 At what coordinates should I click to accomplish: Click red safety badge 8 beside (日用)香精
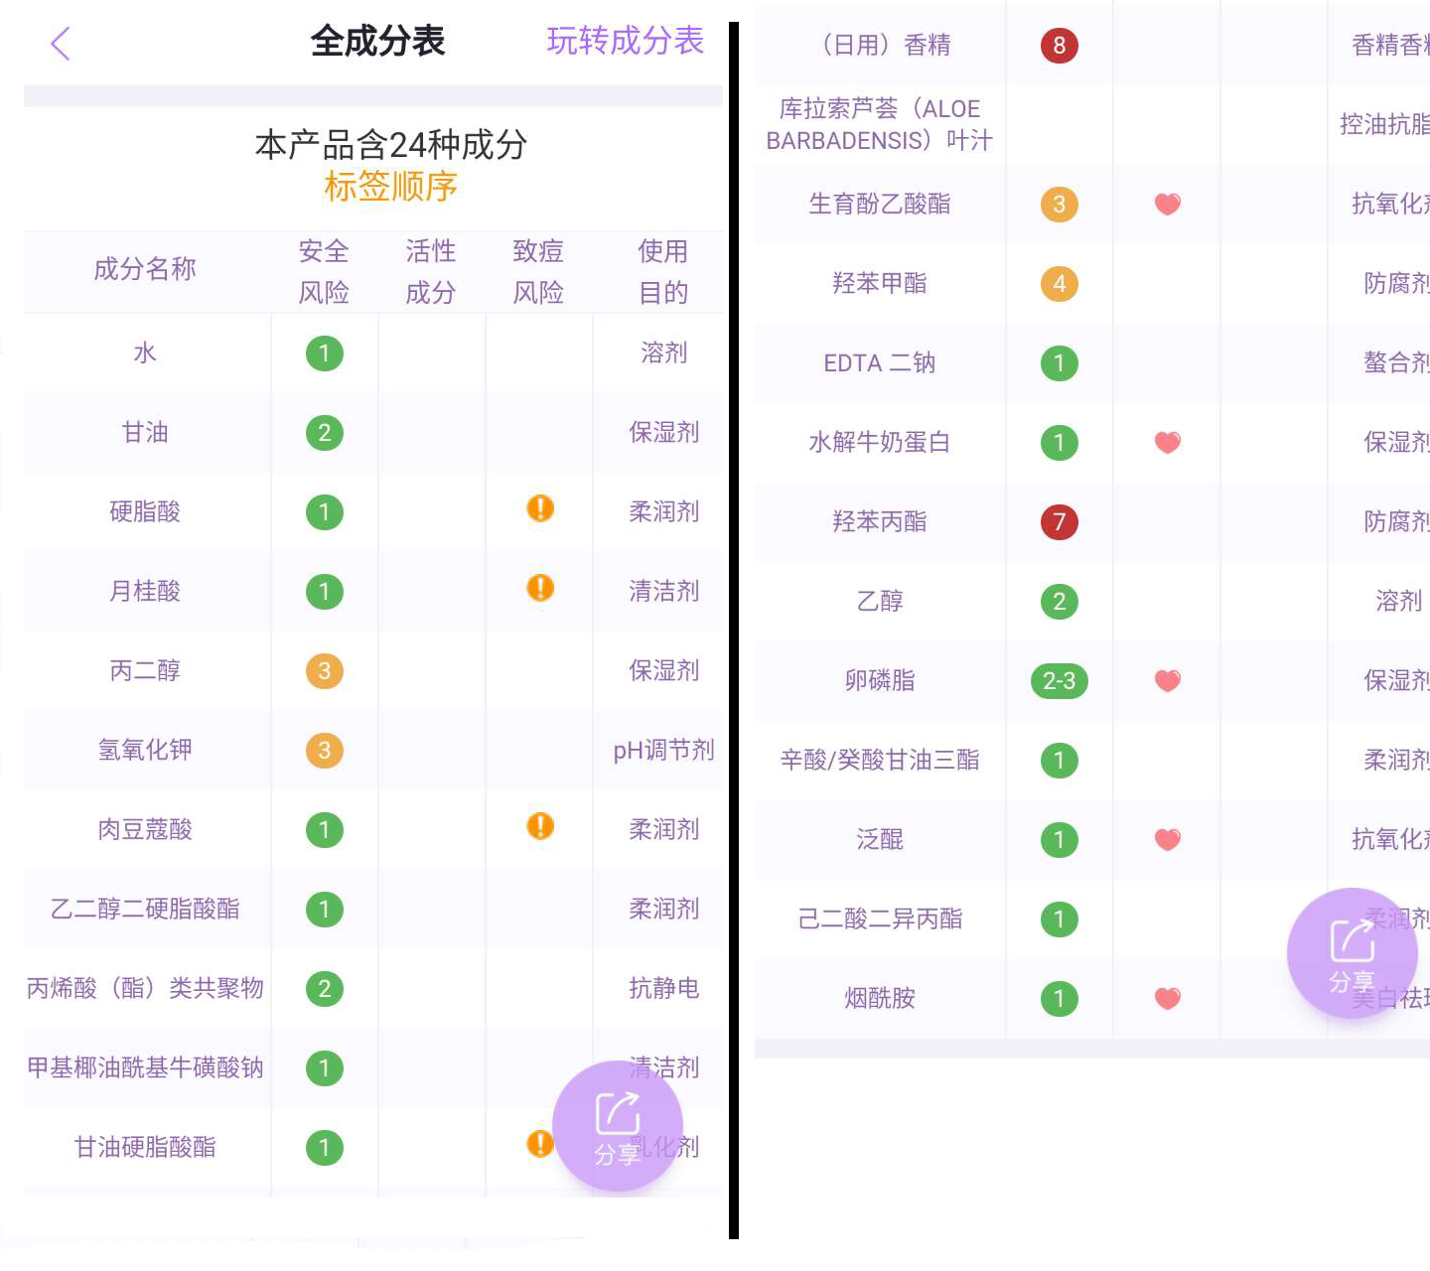pos(1059,45)
